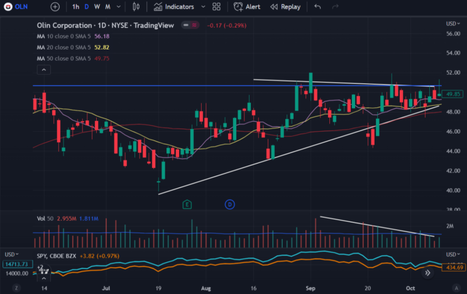Select the Vol 50 volume legend
Screen dimensions: 467x294
pos(45,219)
